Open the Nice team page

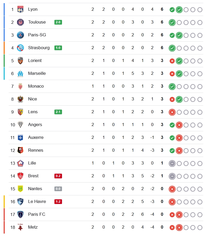32,99
